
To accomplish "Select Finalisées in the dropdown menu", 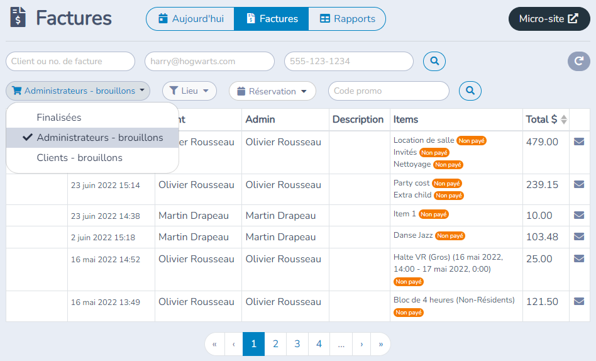I will click(x=92, y=118).
